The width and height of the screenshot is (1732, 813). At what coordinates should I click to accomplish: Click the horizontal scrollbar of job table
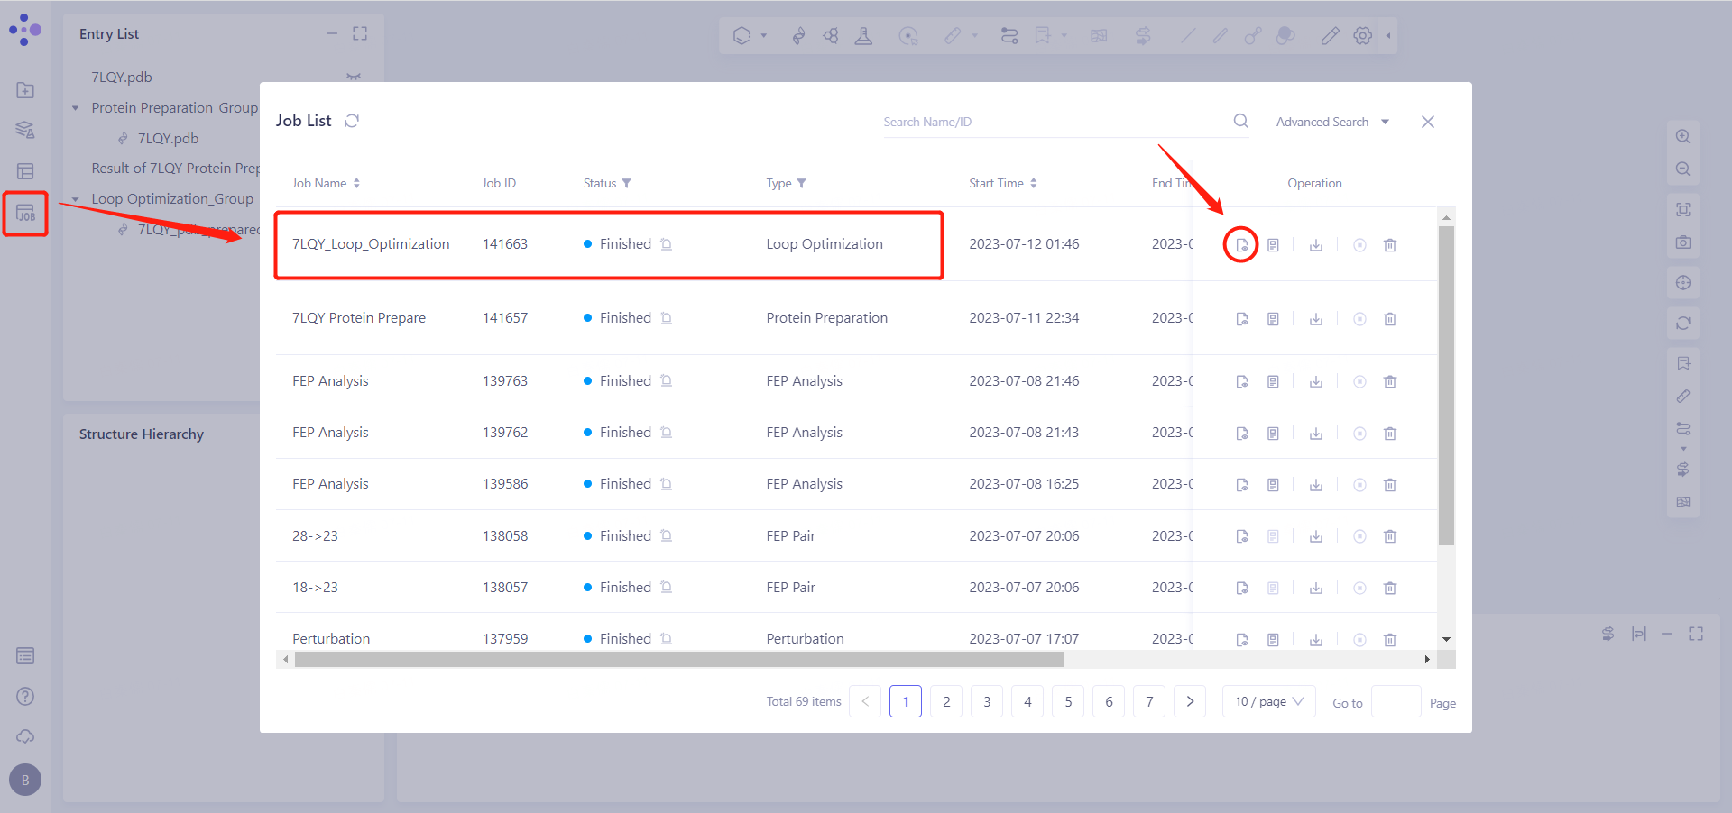(678, 660)
